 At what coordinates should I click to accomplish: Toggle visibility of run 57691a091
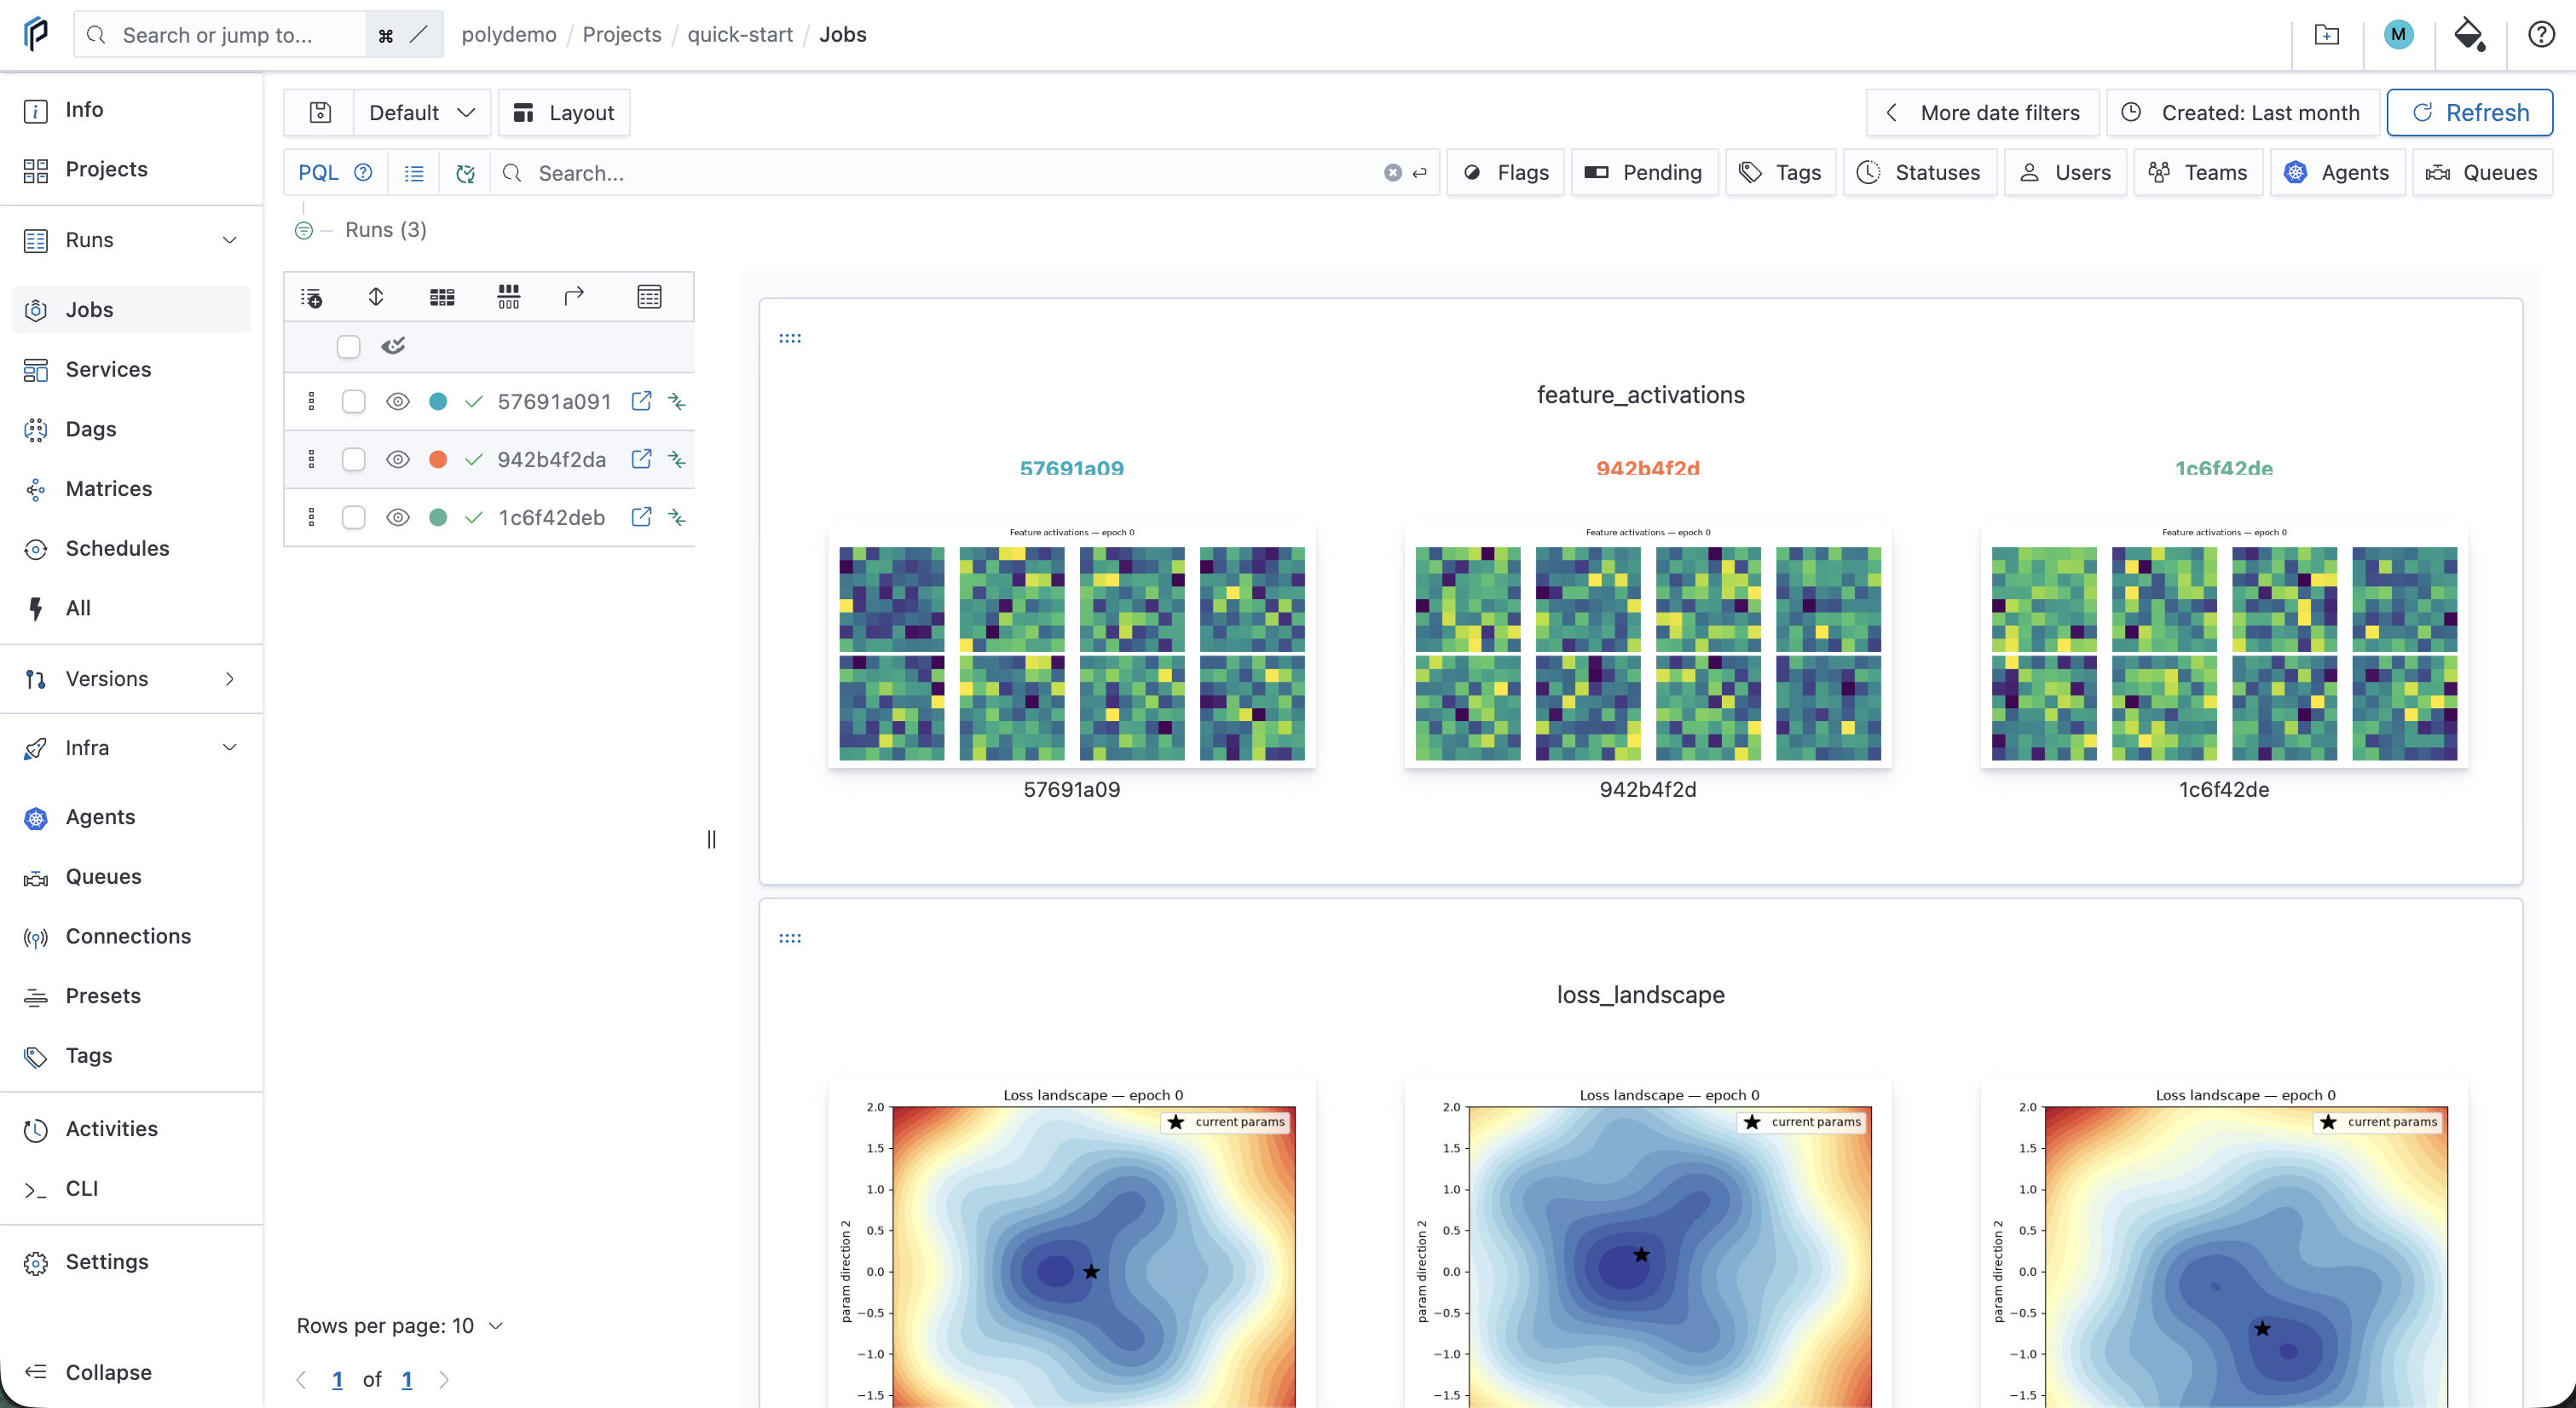coord(398,402)
